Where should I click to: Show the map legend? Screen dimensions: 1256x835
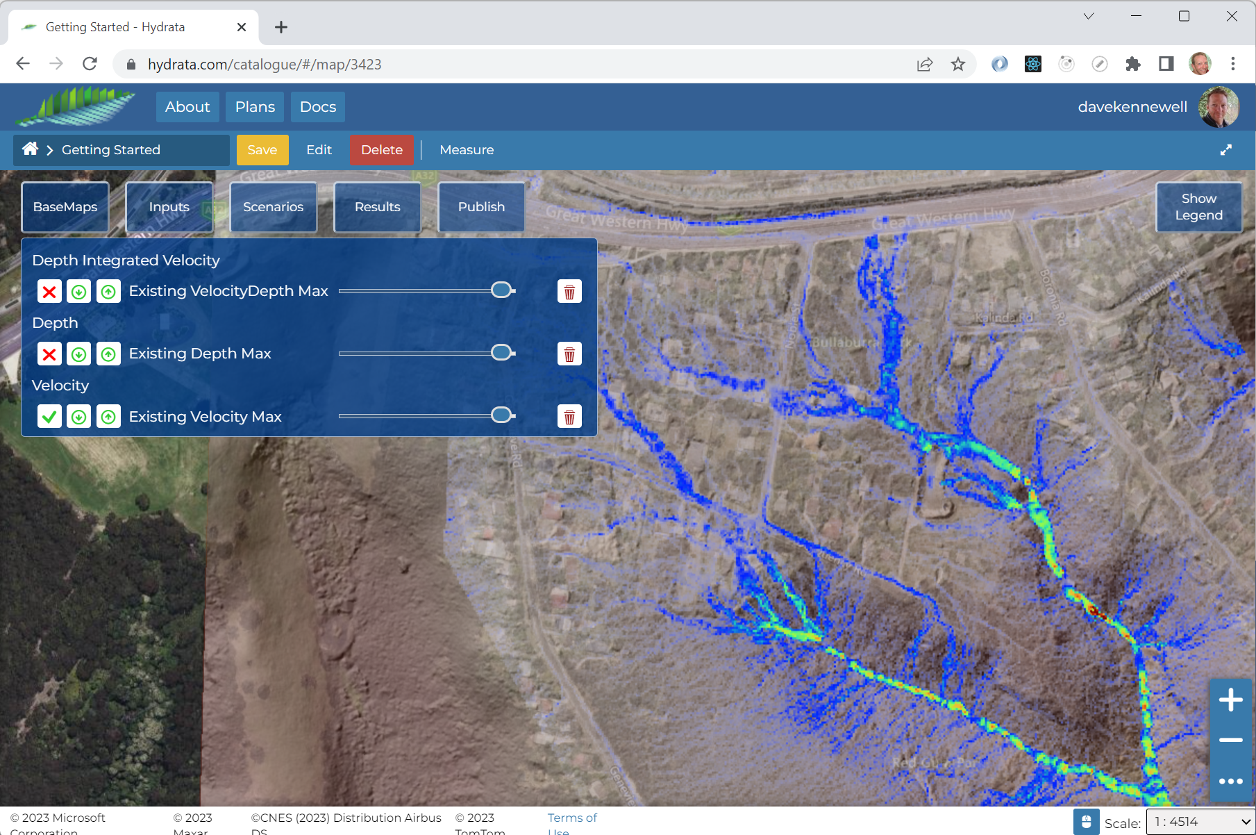(1198, 207)
